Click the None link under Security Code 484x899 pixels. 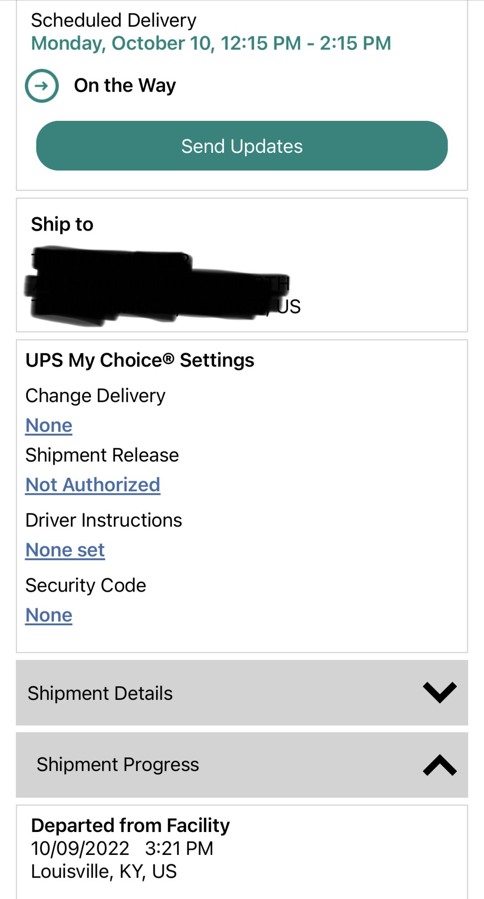click(x=49, y=615)
